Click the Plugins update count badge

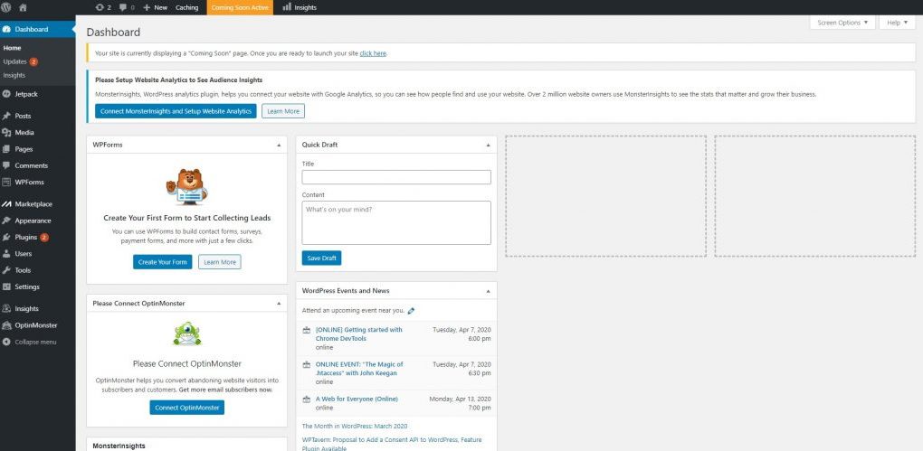point(44,238)
